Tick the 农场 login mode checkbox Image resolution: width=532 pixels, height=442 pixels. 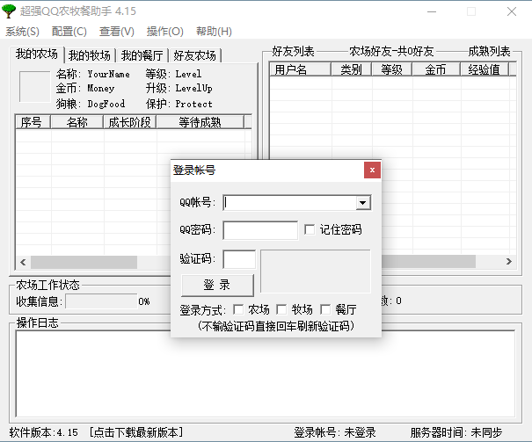pyautogui.click(x=238, y=309)
